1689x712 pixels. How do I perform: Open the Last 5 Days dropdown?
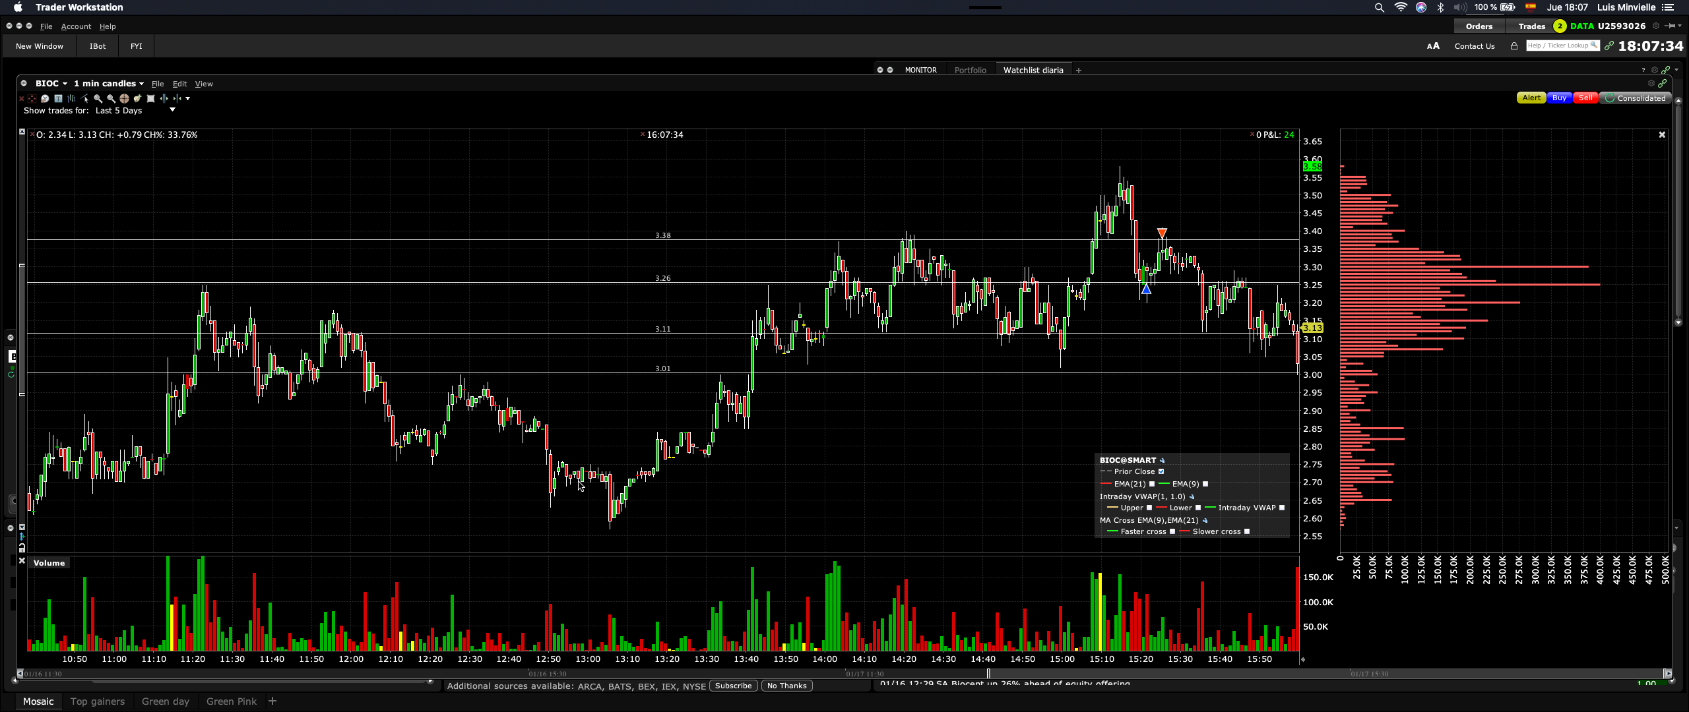(x=172, y=110)
